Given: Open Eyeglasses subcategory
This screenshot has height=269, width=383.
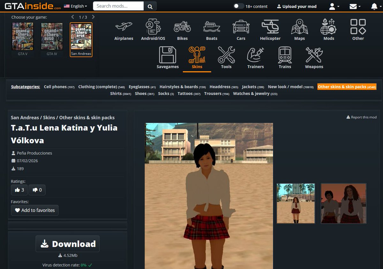Looking at the screenshot, I should point(142,87).
